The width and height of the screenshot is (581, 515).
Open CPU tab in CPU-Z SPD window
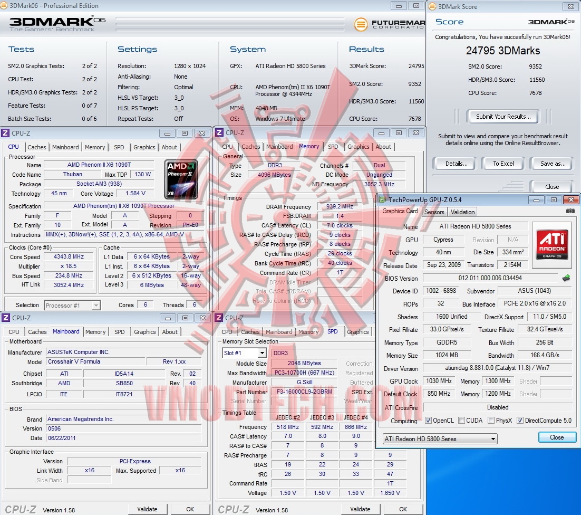pyautogui.click(x=227, y=332)
